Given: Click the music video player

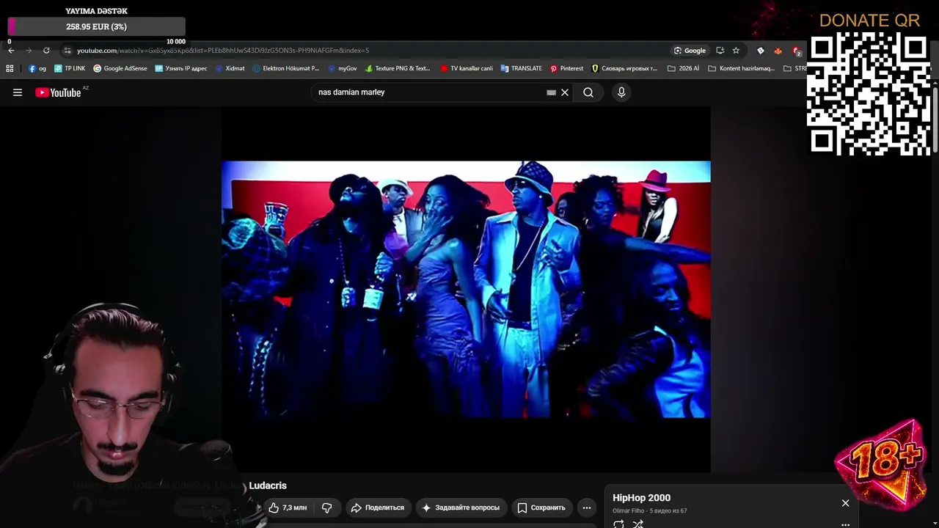Looking at the screenshot, I should pos(466,290).
